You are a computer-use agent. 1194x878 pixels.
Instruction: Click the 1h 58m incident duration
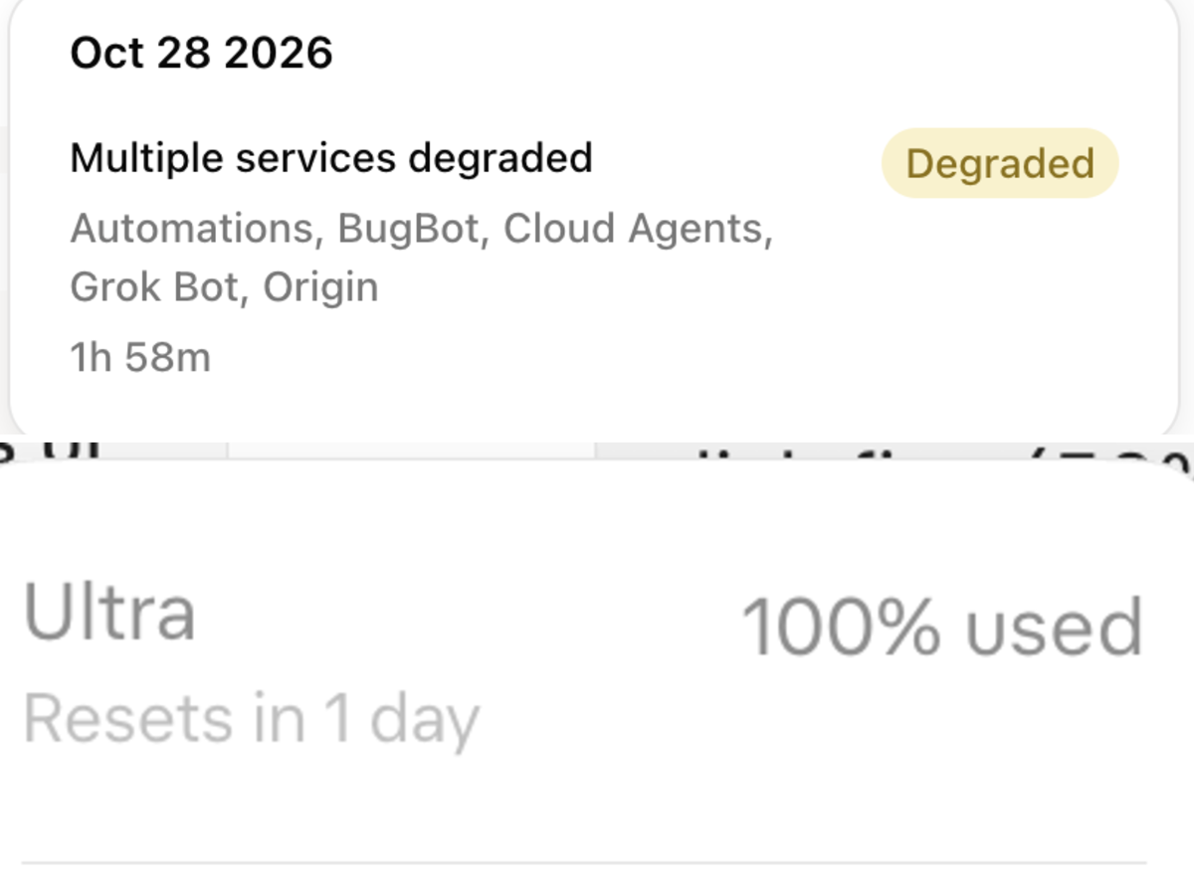click(x=140, y=358)
